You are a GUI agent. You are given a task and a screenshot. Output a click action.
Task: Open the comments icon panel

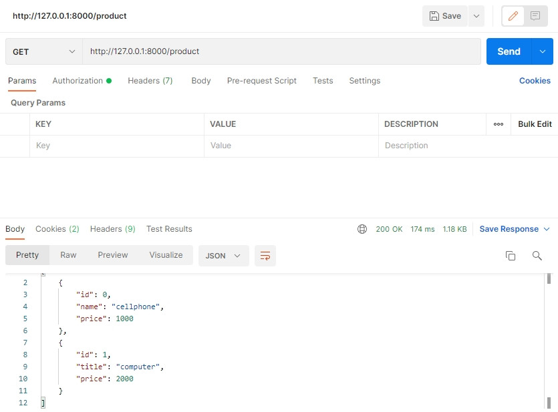[535, 16]
